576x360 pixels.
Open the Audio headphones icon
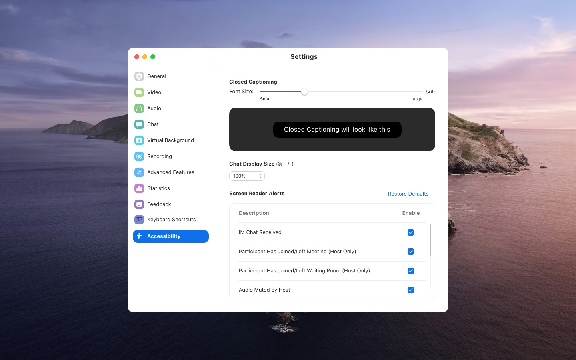pos(139,108)
